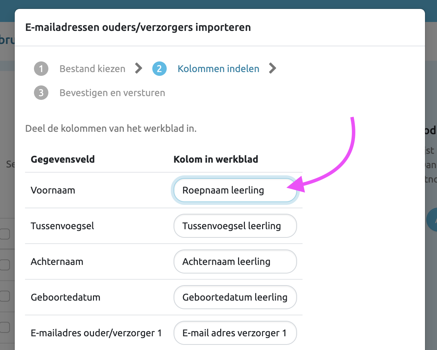This screenshot has height=350, width=437.
Task: Open the Achternaam leerling column dropdown
Action: coord(235,261)
